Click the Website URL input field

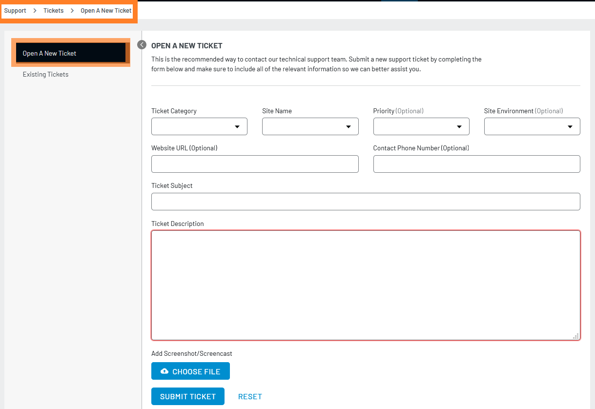255,164
